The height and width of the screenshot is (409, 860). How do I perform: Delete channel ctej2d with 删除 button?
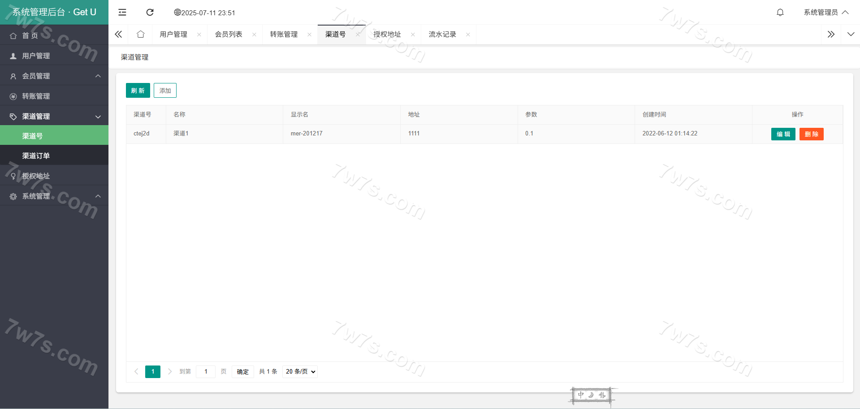click(811, 134)
